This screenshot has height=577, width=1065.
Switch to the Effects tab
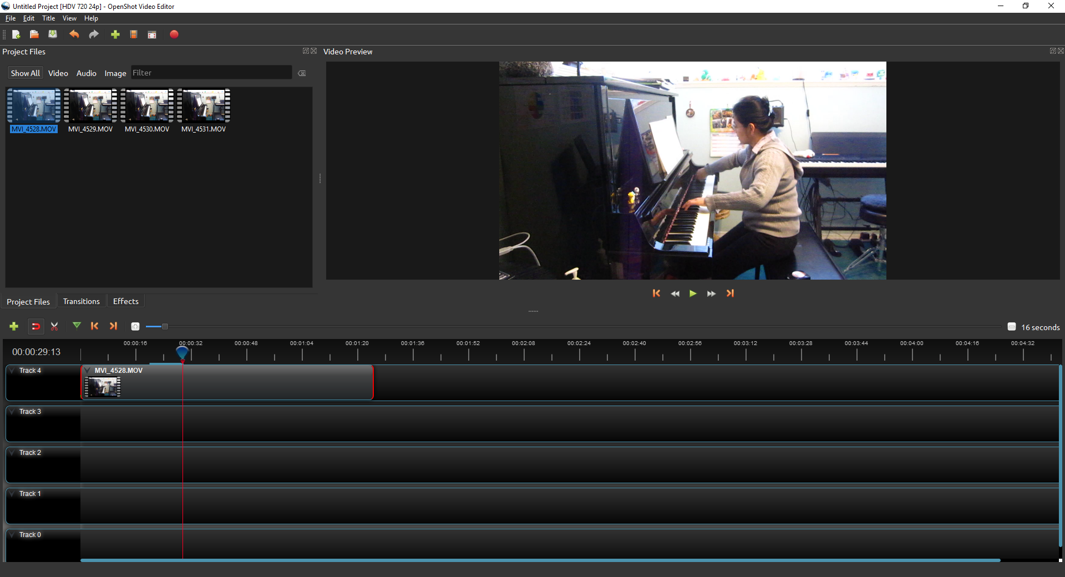(x=126, y=301)
